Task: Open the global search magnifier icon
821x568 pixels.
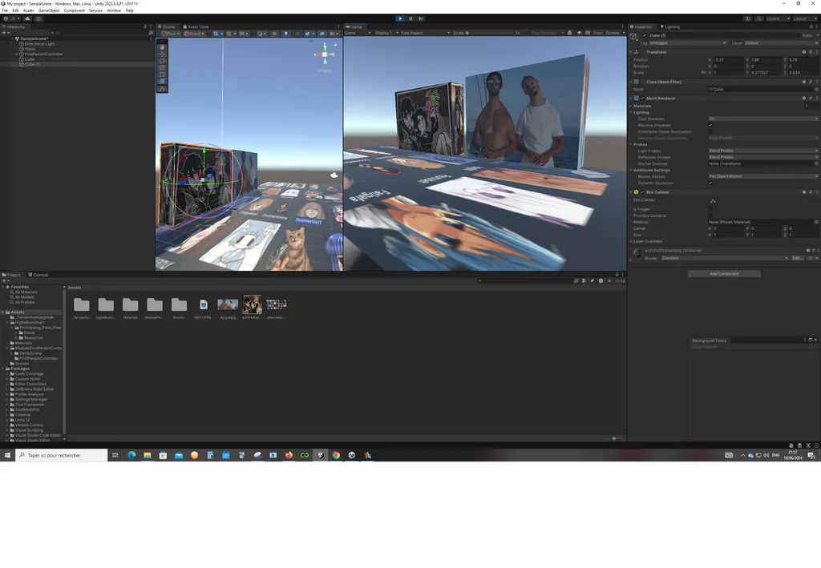Action: pos(759,19)
